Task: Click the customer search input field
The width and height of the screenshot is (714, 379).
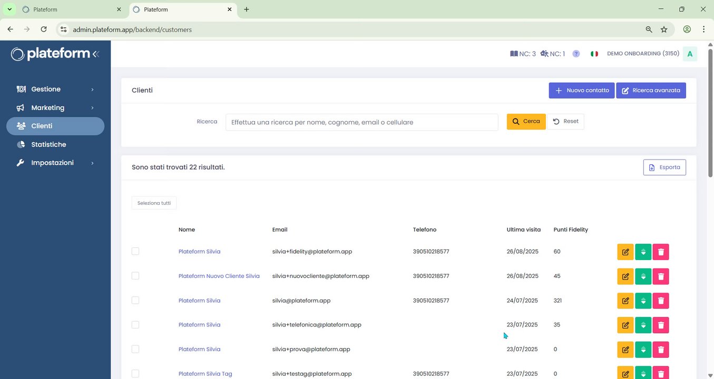Action: [x=361, y=122]
